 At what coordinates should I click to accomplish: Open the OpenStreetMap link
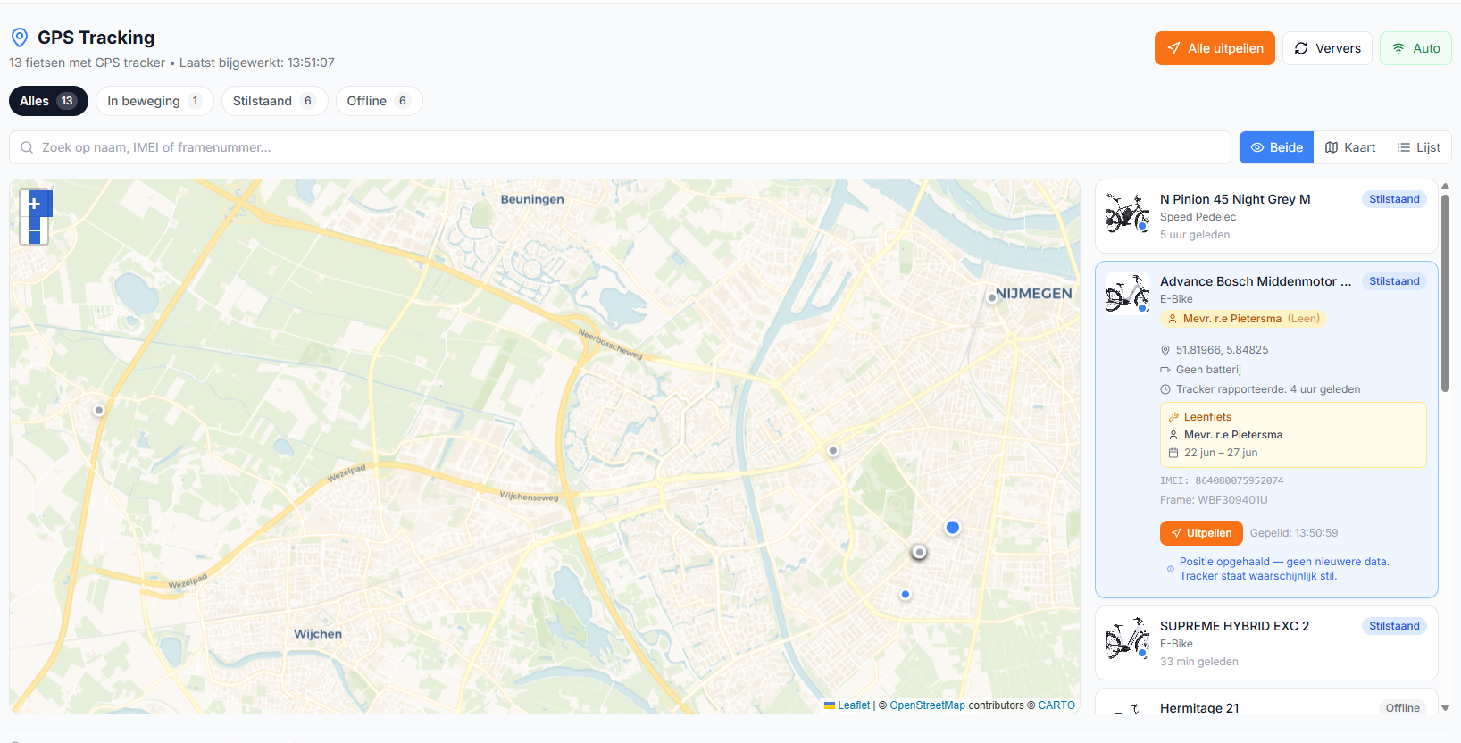(x=927, y=705)
